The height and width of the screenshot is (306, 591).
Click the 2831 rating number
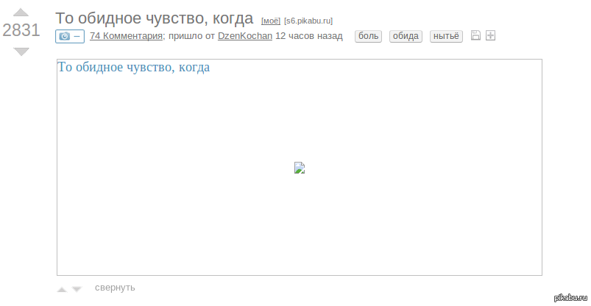21,31
